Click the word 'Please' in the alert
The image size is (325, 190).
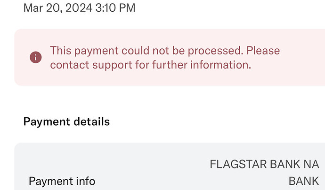click(x=263, y=51)
